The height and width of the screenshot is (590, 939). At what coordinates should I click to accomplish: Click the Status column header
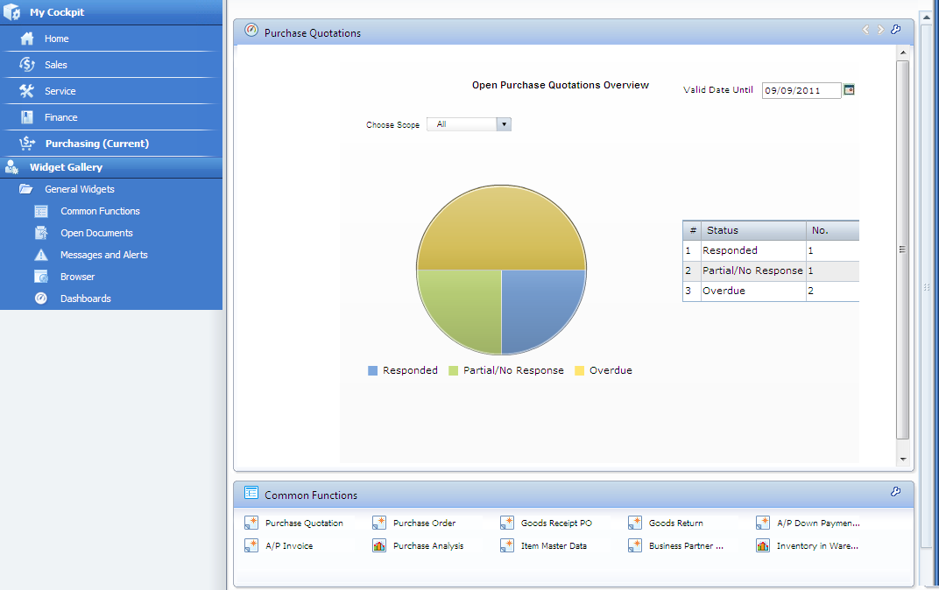[753, 230]
